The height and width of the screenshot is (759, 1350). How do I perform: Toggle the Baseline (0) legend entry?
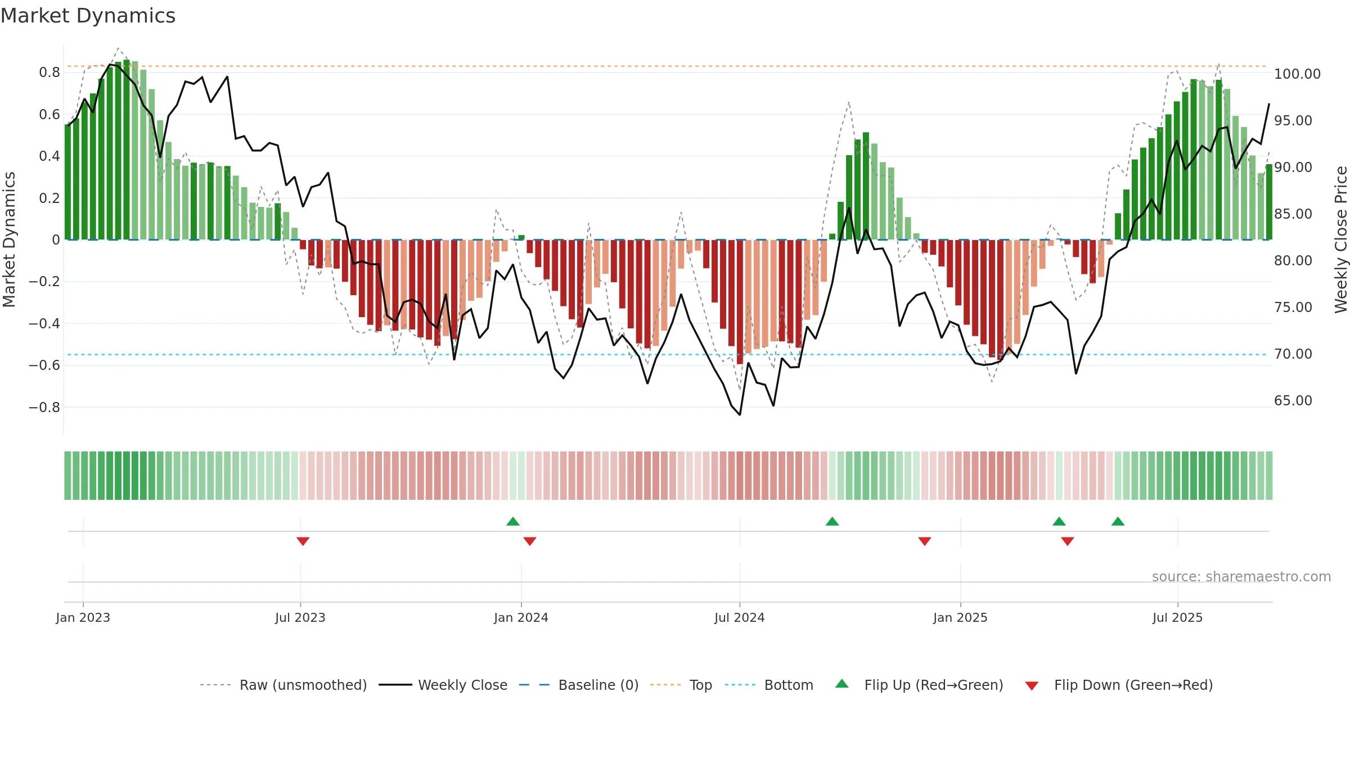[578, 685]
